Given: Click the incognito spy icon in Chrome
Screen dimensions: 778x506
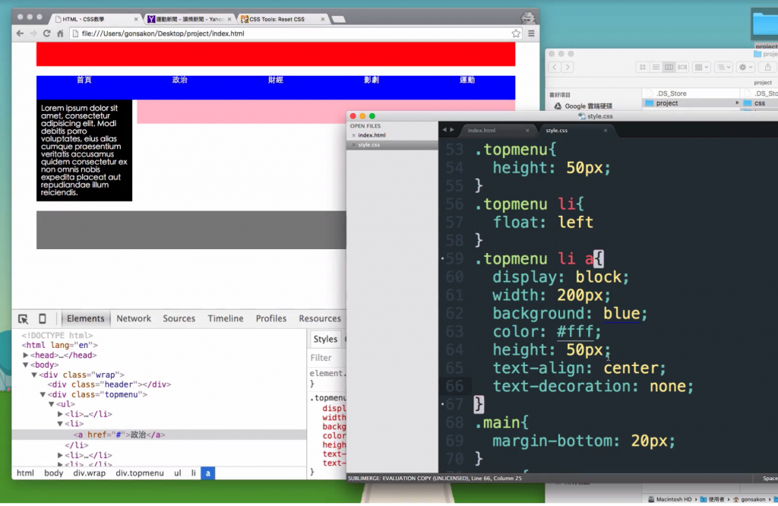Looking at the screenshot, I should [528, 17].
